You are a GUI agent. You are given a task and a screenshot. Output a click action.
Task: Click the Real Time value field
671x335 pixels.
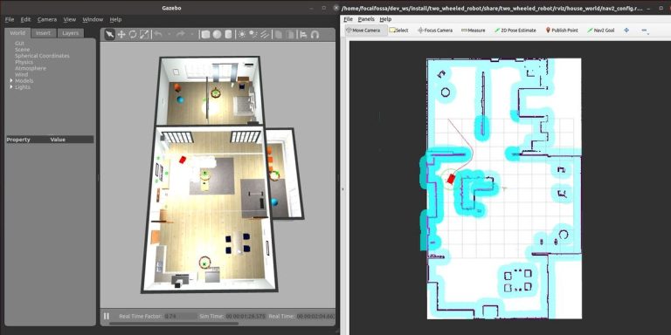point(315,316)
